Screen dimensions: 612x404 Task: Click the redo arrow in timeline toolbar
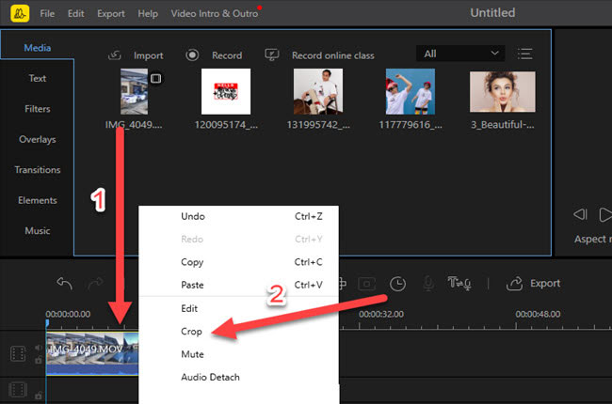click(95, 283)
